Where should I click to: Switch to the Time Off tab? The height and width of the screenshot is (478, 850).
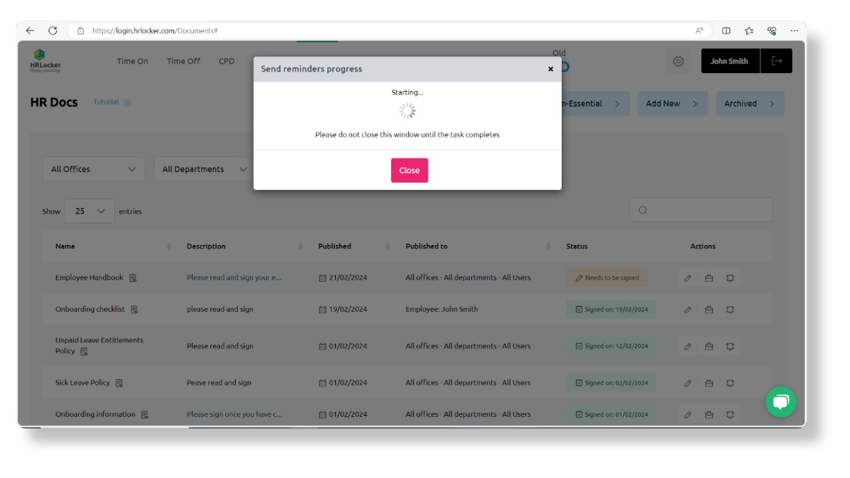[x=183, y=60]
